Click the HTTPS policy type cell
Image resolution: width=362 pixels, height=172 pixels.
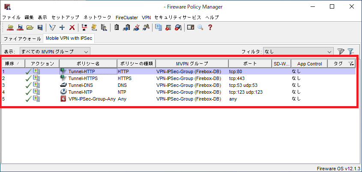click(x=124, y=78)
